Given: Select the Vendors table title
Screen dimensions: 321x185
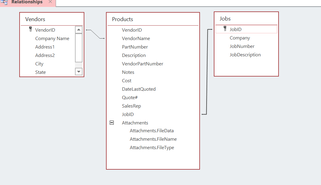Looking at the screenshot, I should (x=35, y=19).
